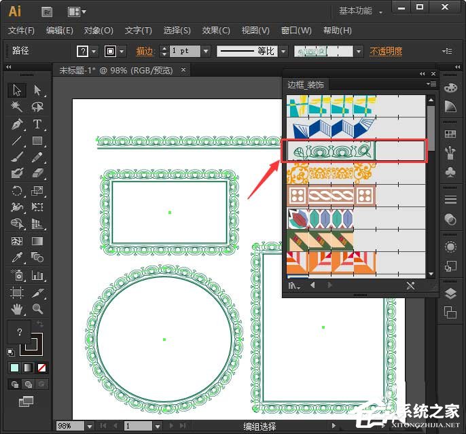Select the Hand tool
The height and width of the screenshot is (434, 466).
click(17, 309)
